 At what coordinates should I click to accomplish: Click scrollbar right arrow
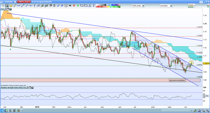192,111
